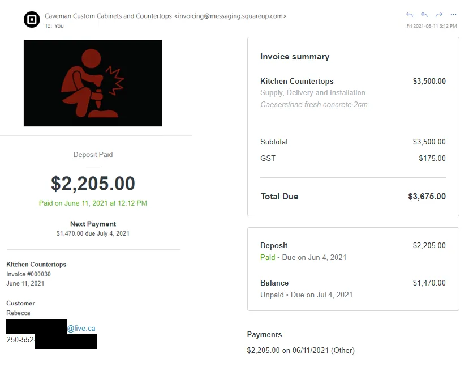Click the Invoice summary heading
The height and width of the screenshot is (366, 473).
pyautogui.click(x=294, y=57)
